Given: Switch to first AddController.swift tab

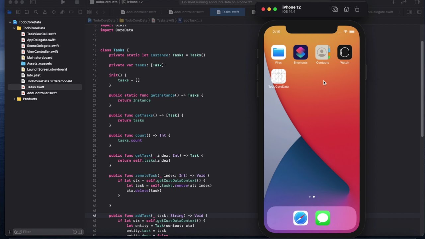Looking at the screenshot, I should pos(138,12).
